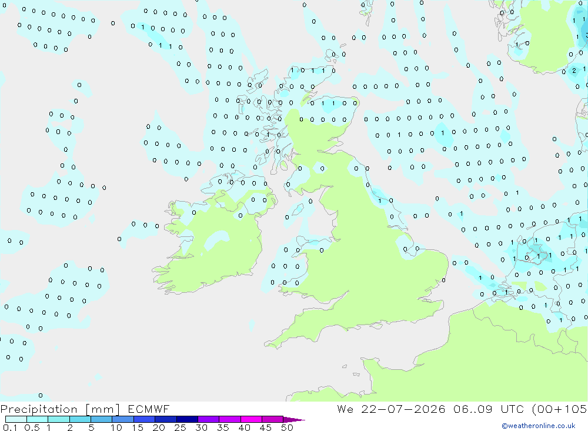The width and height of the screenshot is (588, 431).
Task: Click the '0.1' legend scale label
Action: (x=10, y=427)
